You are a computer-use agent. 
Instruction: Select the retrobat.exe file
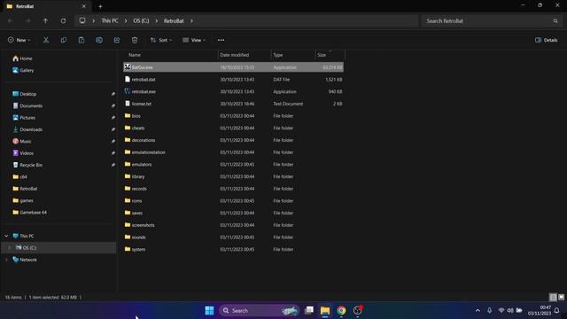[233, 92]
